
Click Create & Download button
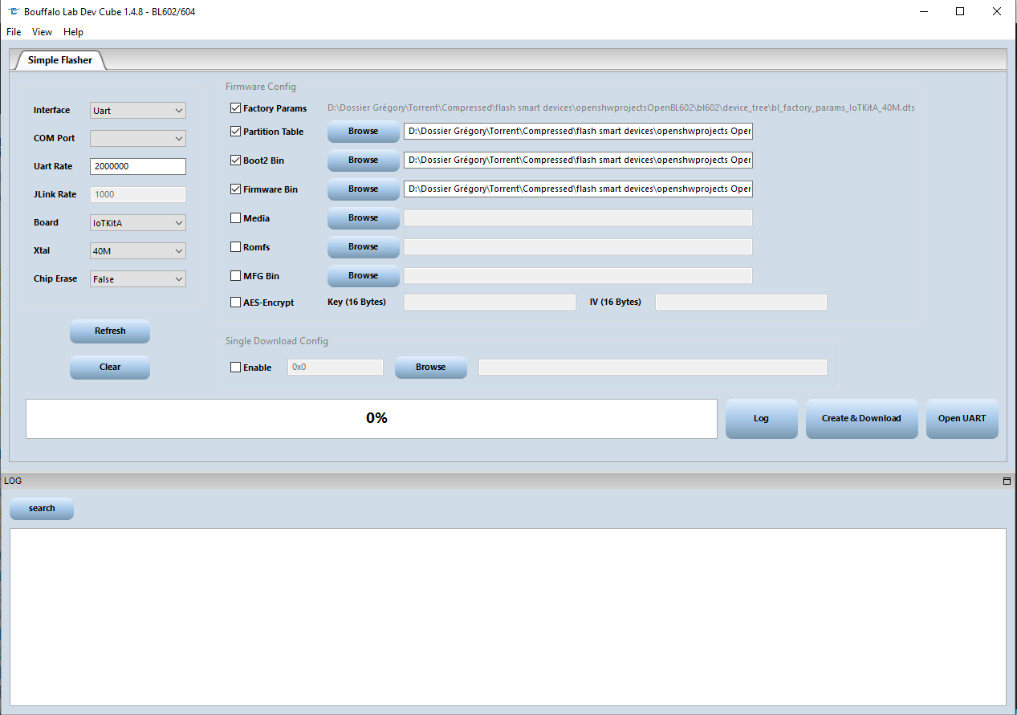click(862, 419)
